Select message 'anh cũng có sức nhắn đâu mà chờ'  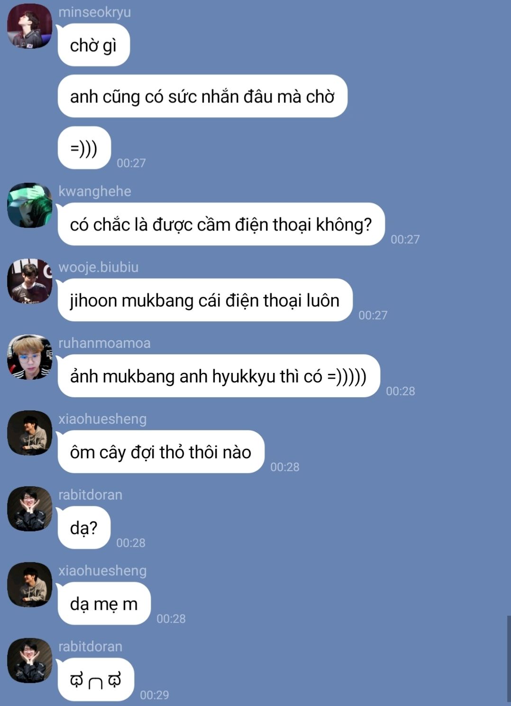202,96
